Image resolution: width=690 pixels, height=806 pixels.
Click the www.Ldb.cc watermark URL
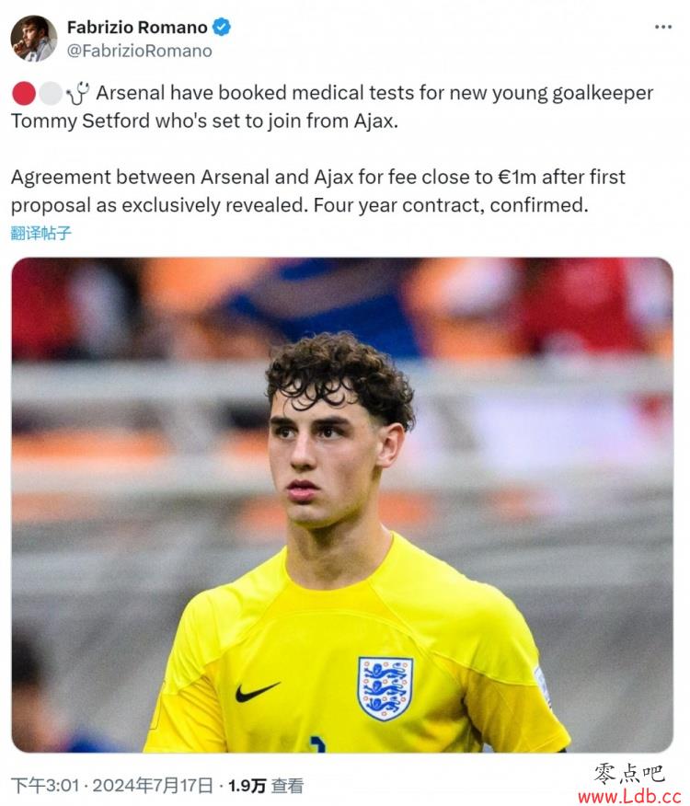630,796
